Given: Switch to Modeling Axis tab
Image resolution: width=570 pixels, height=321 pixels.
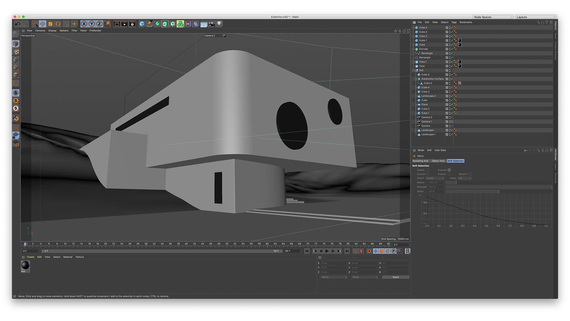Looking at the screenshot, I should (420, 161).
